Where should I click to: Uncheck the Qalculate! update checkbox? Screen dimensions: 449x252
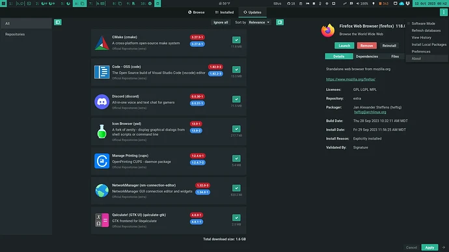pos(236,218)
